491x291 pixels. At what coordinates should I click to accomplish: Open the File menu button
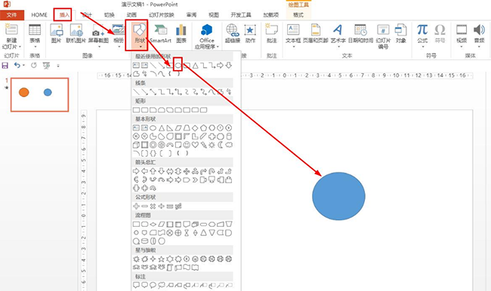pyautogui.click(x=12, y=14)
